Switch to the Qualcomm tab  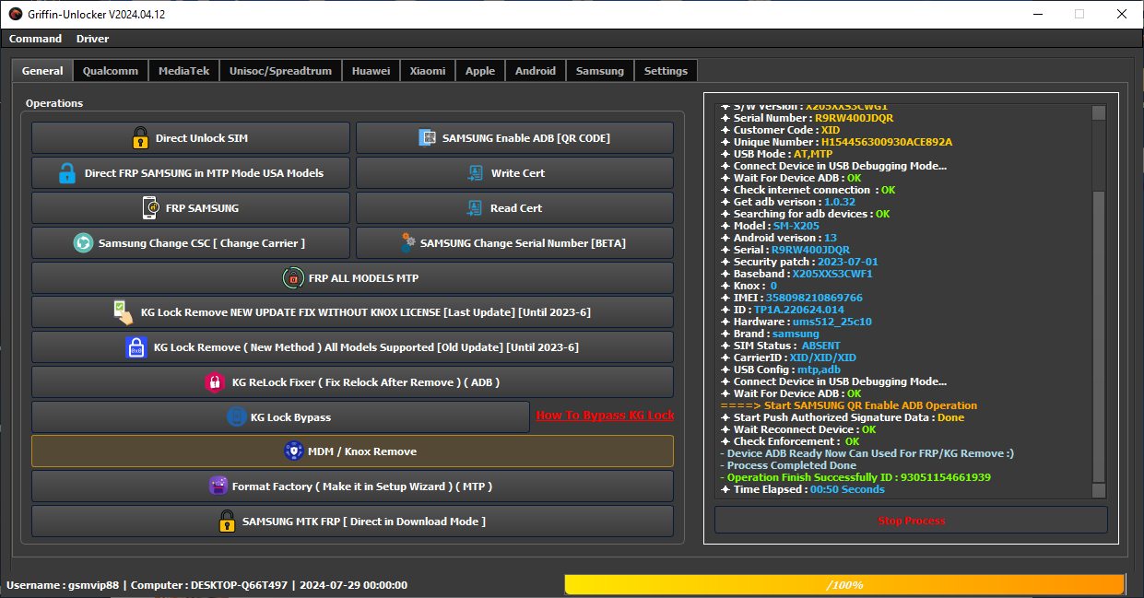pyautogui.click(x=111, y=71)
